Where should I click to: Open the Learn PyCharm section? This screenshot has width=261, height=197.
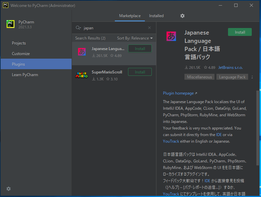(36, 75)
